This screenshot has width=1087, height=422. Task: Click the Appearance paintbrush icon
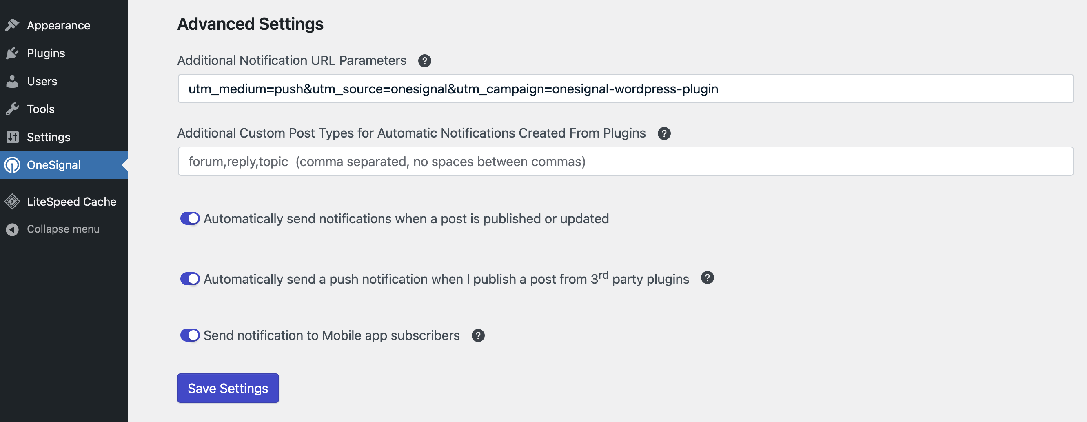pyautogui.click(x=13, y=25)
